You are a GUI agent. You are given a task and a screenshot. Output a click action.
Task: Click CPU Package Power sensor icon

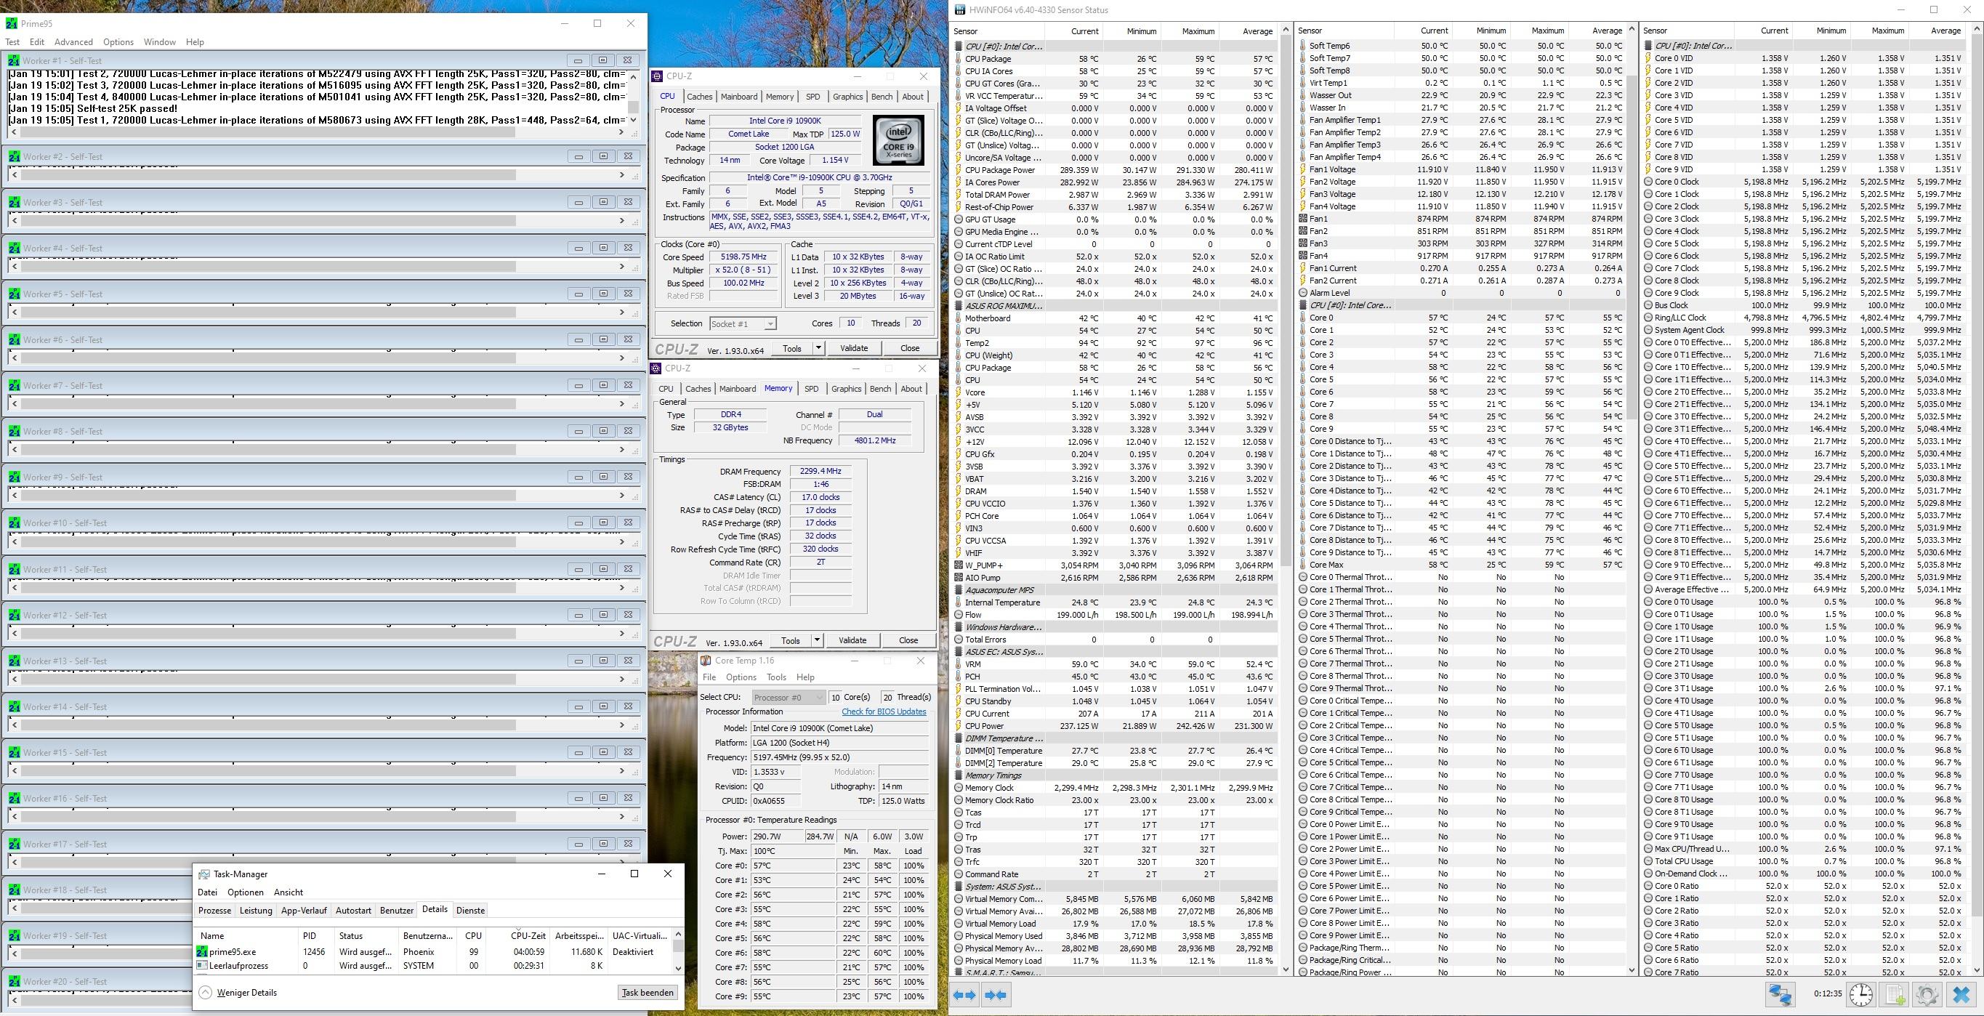point(959,170)
